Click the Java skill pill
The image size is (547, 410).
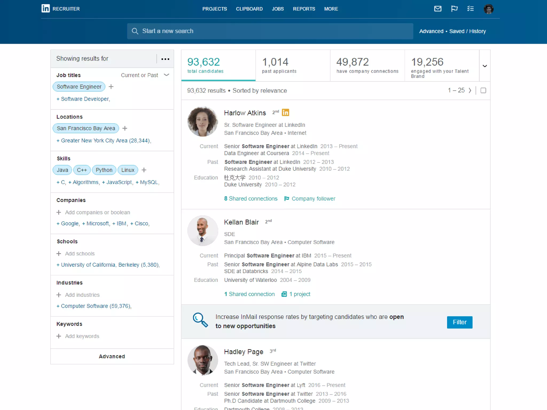pos(62,170)
